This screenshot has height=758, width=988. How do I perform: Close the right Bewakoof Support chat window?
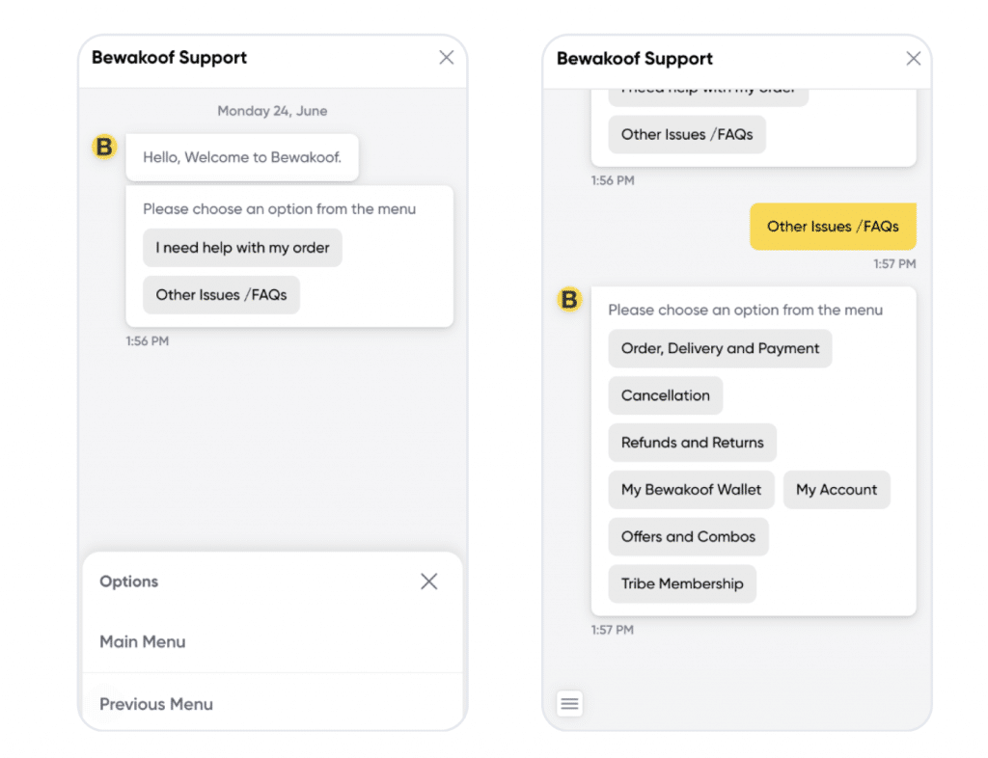913,59
